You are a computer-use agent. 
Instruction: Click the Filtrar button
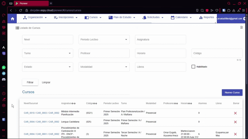tap(30, 82)
